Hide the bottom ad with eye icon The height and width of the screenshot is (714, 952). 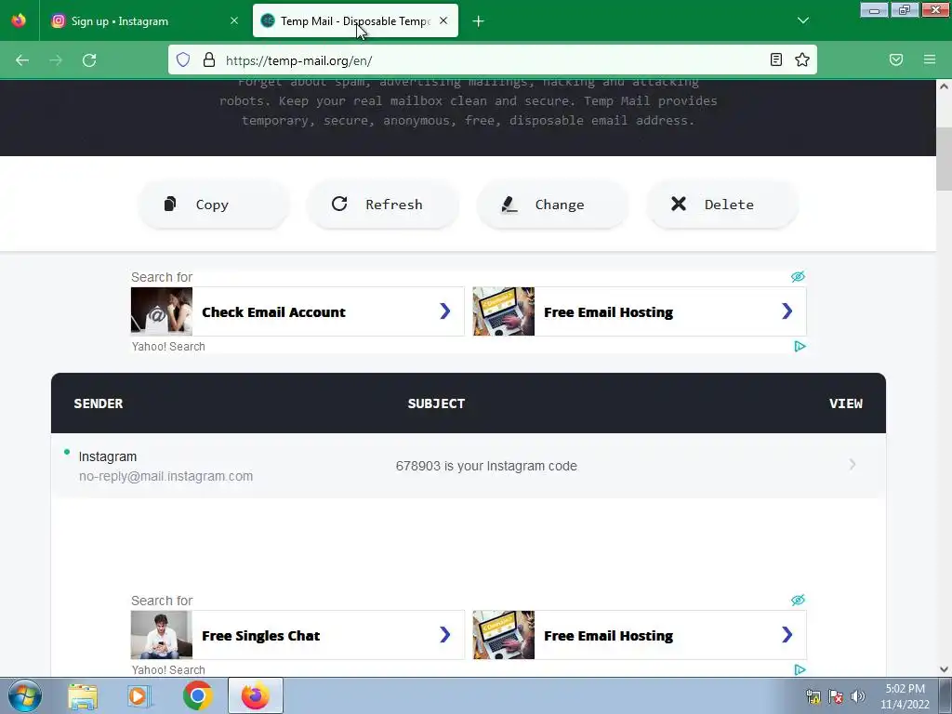pos(798,601)
